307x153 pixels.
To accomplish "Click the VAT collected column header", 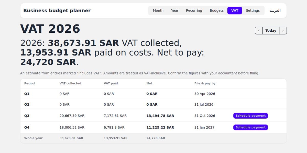I will click(70, 83).
